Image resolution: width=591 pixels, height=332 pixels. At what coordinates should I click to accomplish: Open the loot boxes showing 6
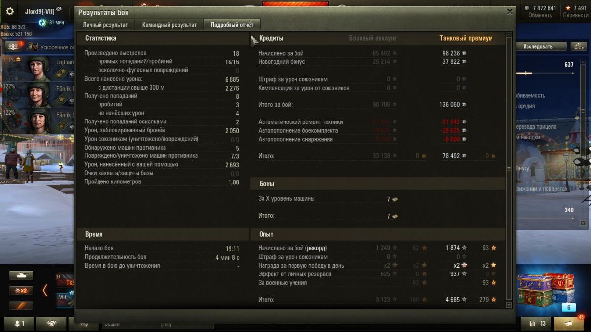pos(547,290)
